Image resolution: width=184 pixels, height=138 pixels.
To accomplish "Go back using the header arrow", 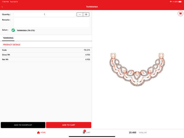I will [2, 7].
